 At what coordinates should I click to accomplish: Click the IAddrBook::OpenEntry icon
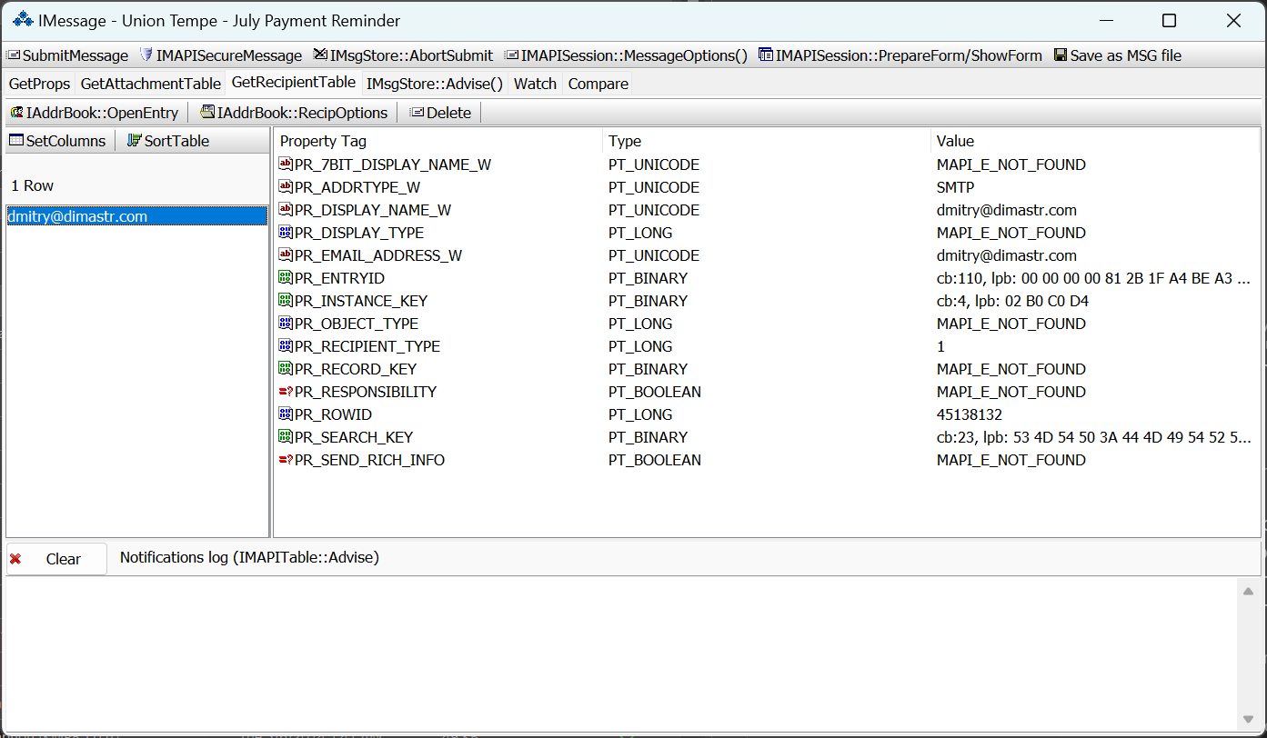(x=16, y=113)
